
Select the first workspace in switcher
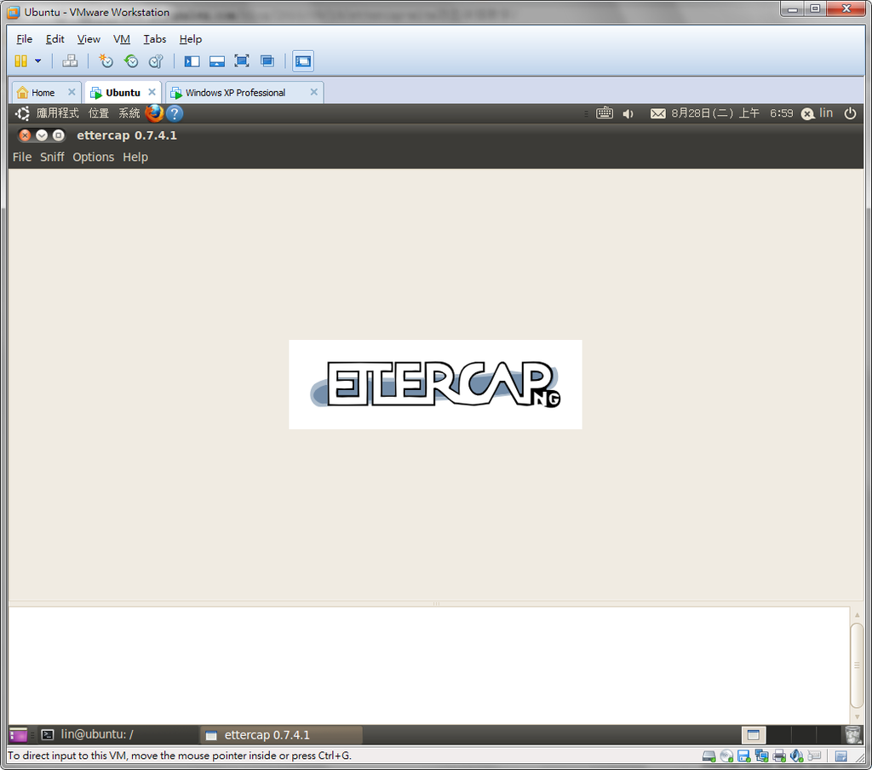tap(754, 735)
